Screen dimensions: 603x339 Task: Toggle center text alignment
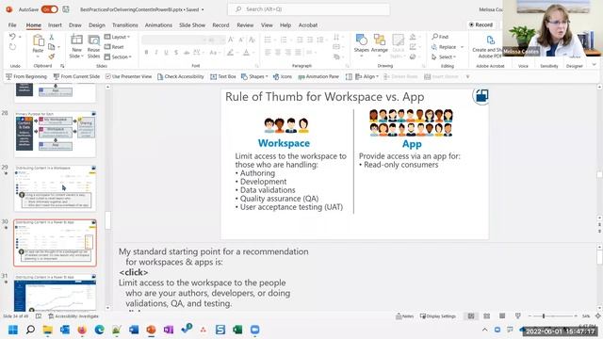point(278,53)
